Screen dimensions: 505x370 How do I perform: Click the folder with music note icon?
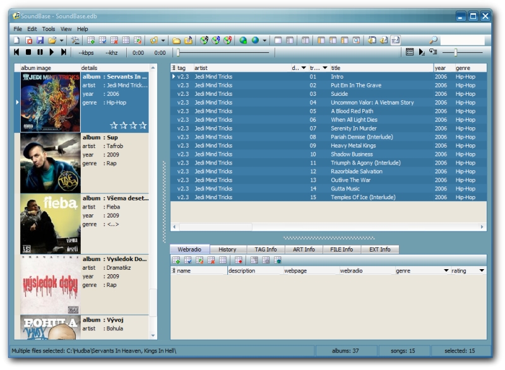coord(188,40)
